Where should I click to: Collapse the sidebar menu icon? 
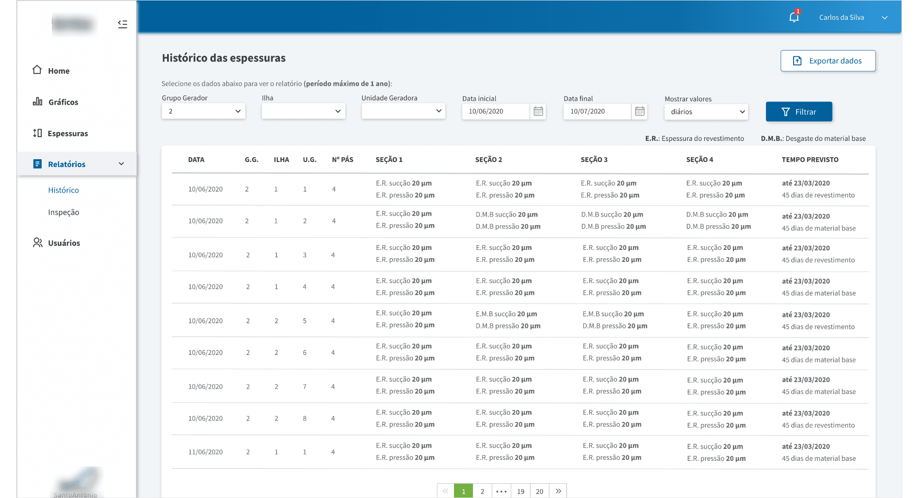tap(122, 24)
